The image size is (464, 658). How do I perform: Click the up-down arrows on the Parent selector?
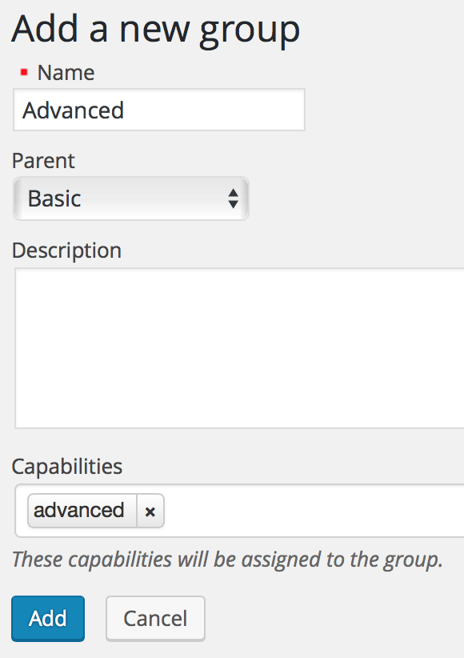click(233, 198)
